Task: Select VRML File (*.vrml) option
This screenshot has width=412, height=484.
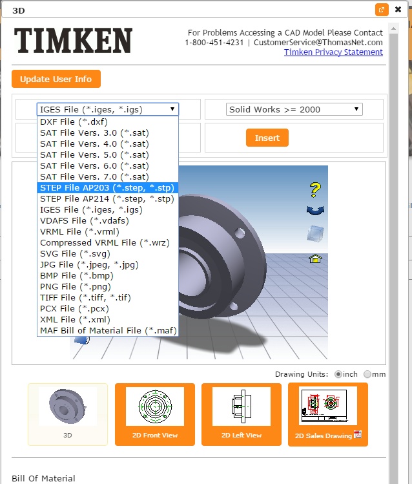Action: (x=108, y=232)
